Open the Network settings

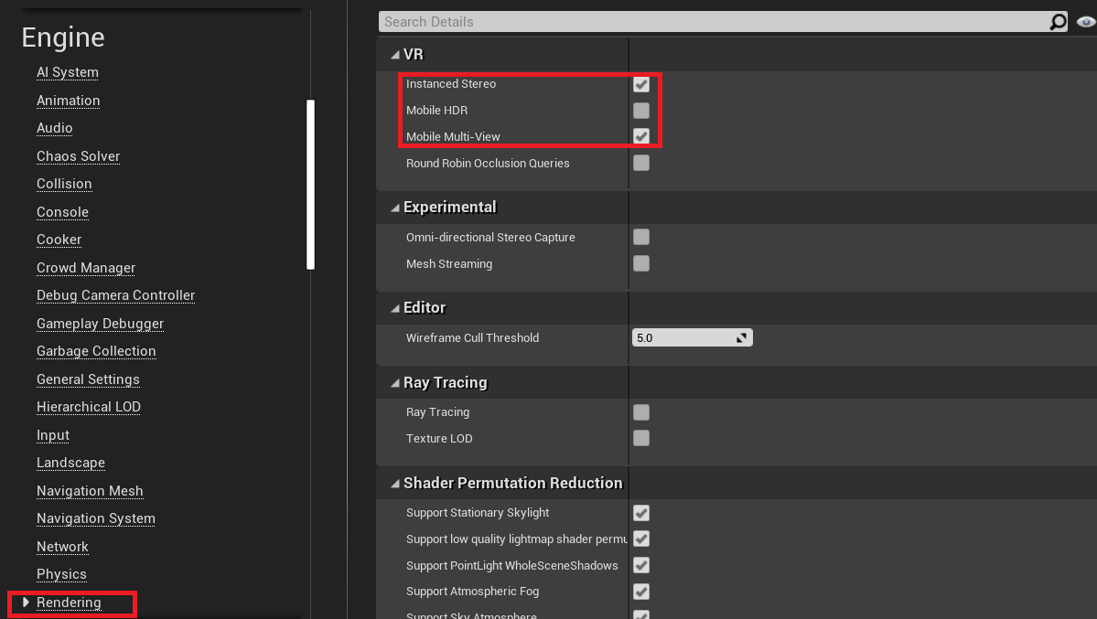pos(62,546)
